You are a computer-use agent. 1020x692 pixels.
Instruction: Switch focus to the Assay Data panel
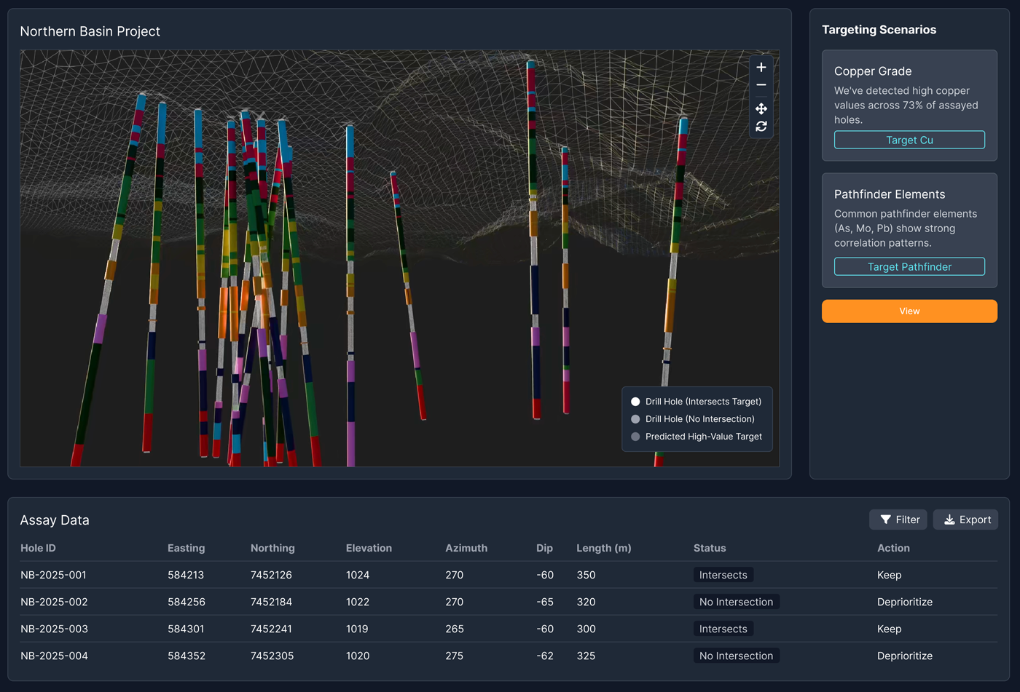click(x=55, y=520)
